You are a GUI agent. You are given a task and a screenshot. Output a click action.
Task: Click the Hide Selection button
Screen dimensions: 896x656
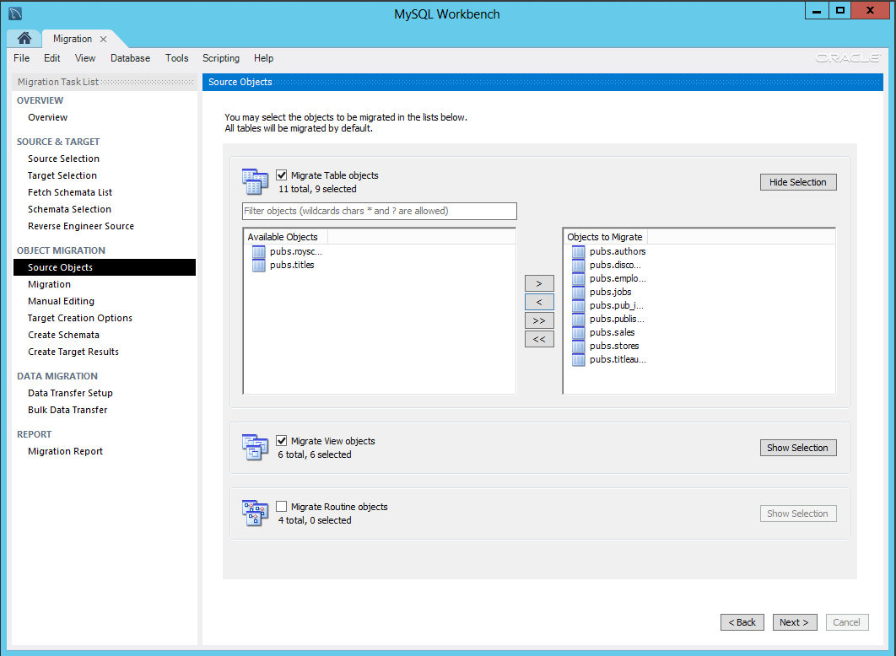pyautogui.click(x=797, y=181)
